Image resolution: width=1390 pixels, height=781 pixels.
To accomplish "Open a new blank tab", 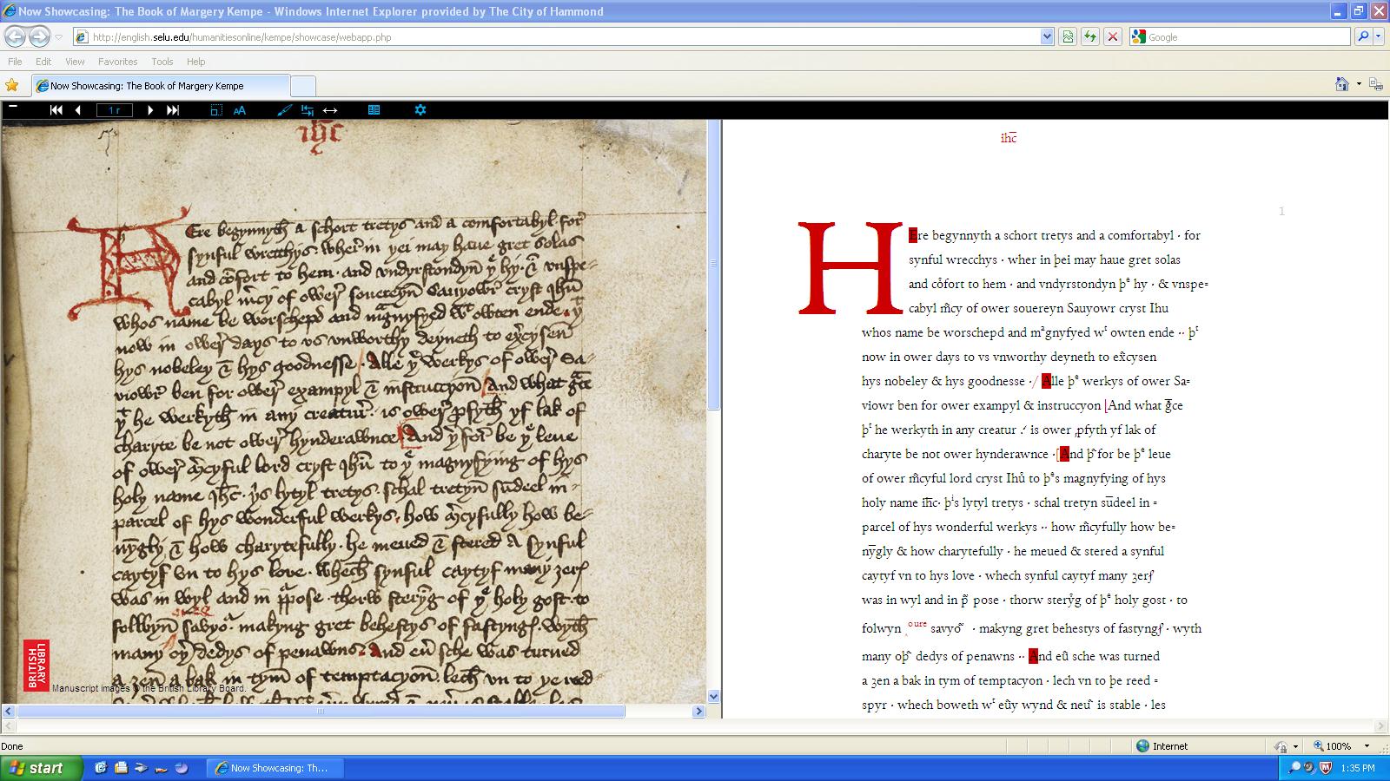I will [x=302, y=86].
